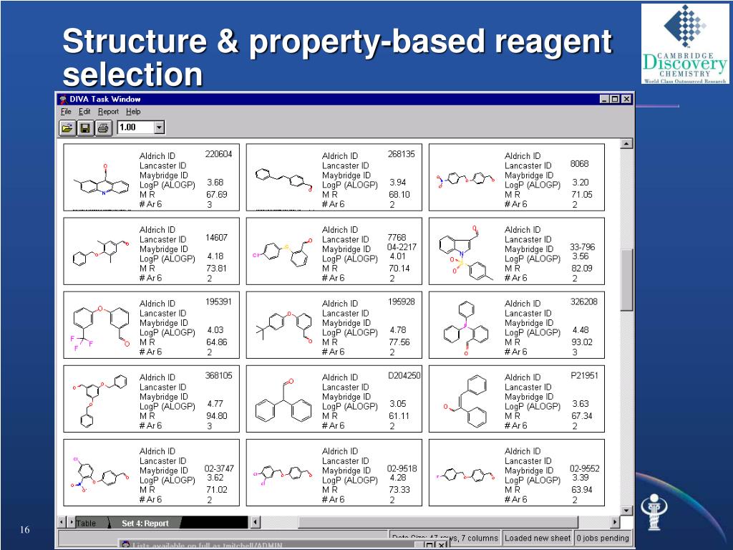
Task: Click the Cambridge Discovery Chemistry logo
Action: [684, 44]
